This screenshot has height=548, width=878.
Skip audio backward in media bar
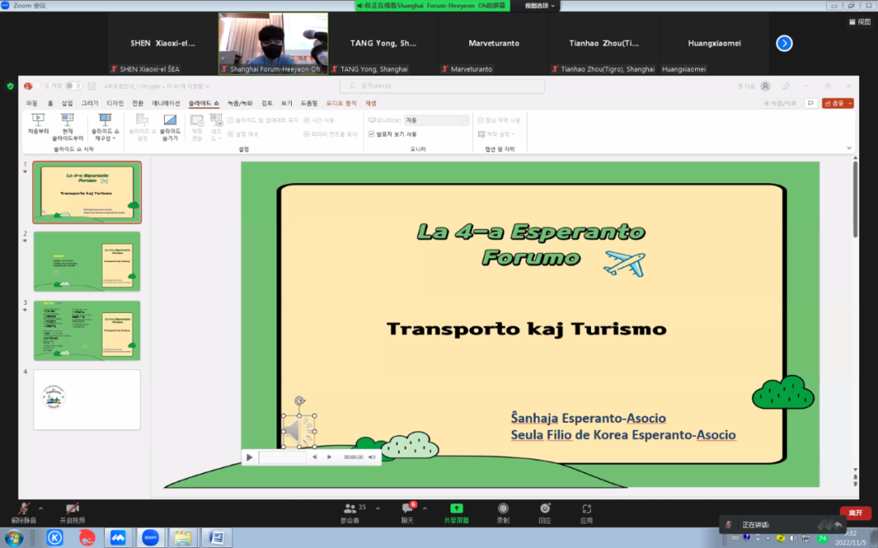coord(315,457)
